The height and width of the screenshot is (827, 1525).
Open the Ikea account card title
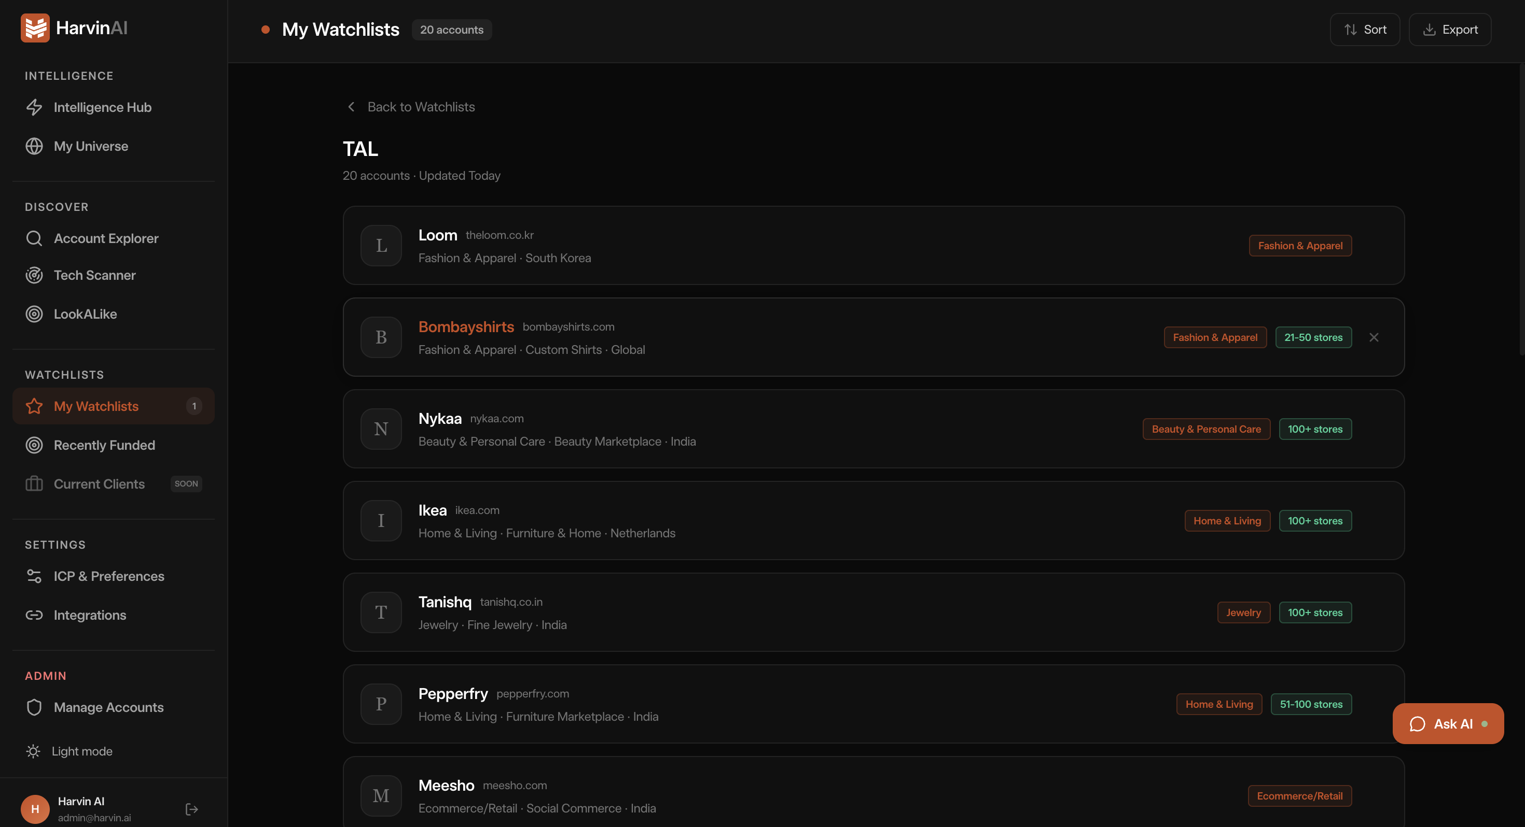tap(432, 510)
